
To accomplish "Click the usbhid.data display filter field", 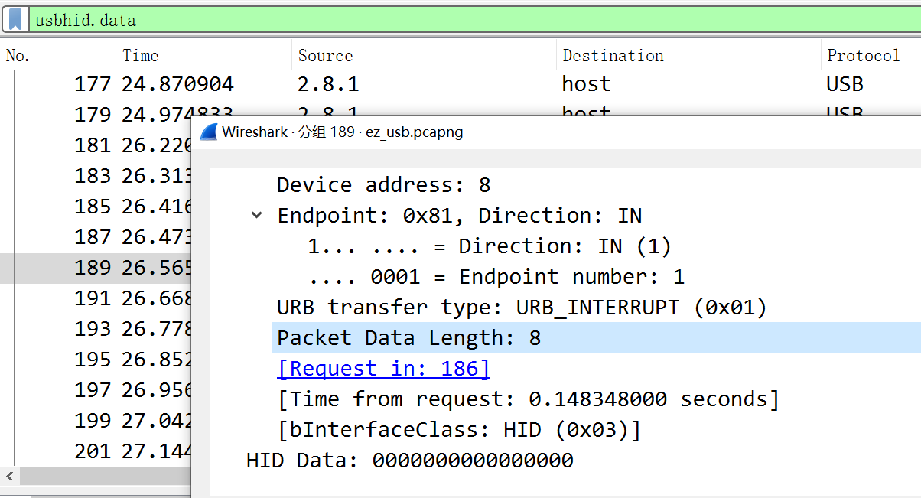I will click(x=459, y=20).
